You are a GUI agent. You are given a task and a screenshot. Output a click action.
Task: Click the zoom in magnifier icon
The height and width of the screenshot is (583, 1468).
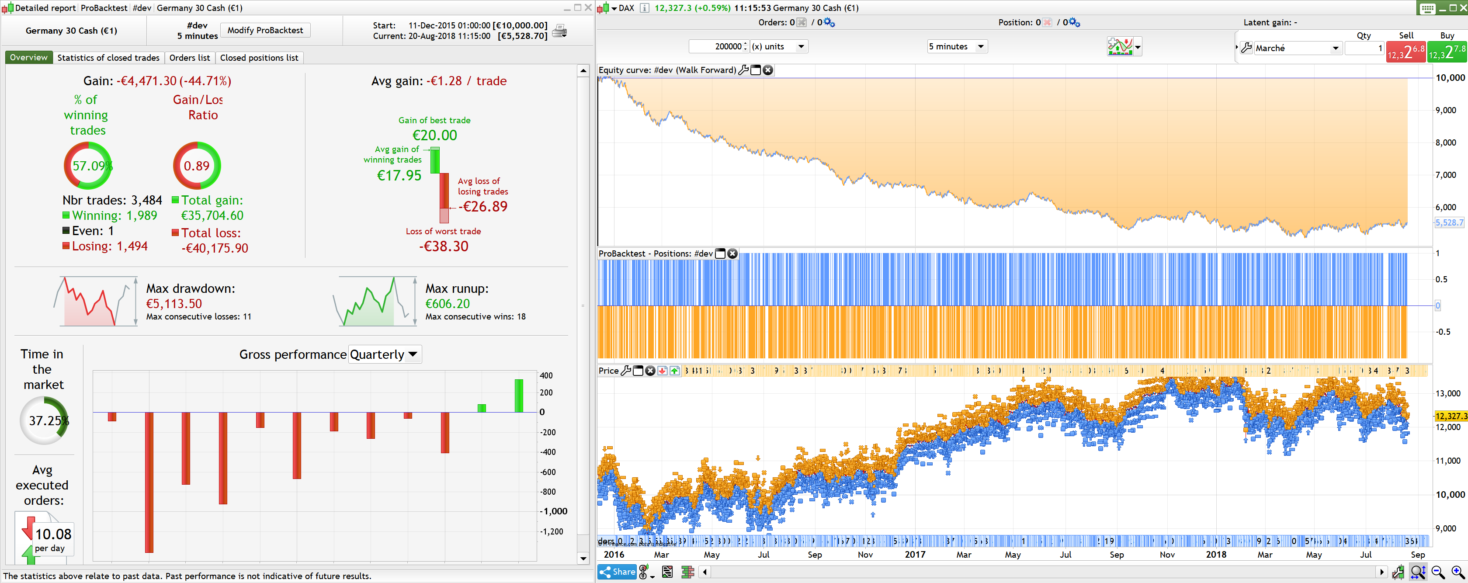click(1457, 572)
